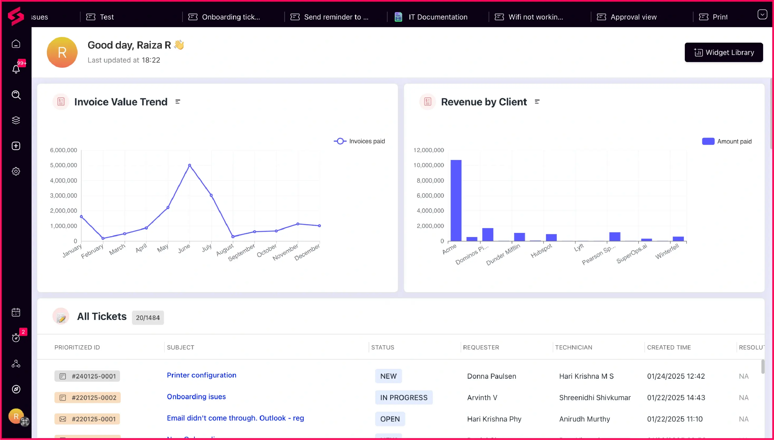Viewport: 774px width, 440px height.
Task: Open the calendar icon in the sidebar
Action: click(x=16, y=312)
